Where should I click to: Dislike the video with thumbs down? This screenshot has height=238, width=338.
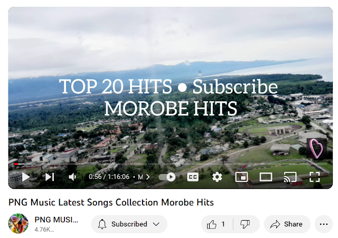pos(245,224)
